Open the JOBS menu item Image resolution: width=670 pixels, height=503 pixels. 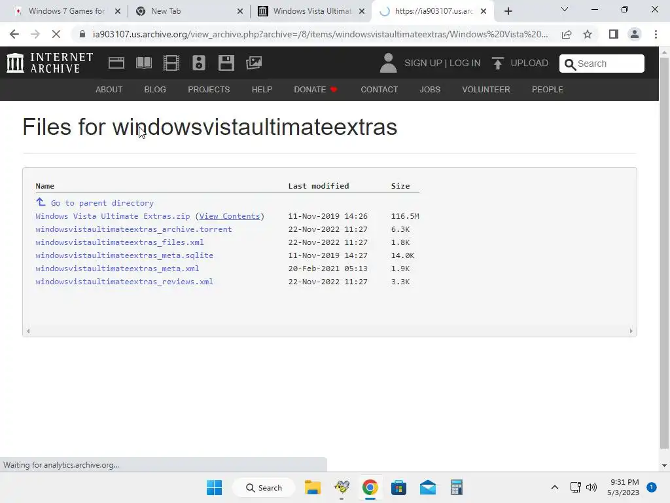click(430, 90)
